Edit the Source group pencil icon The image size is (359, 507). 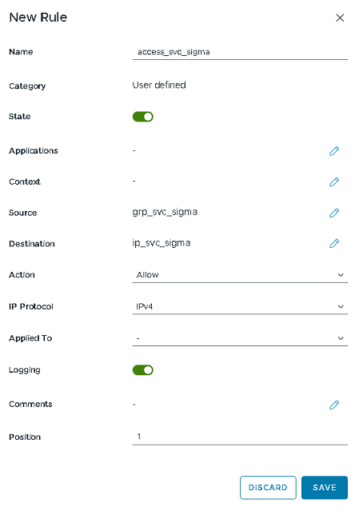pos(334,213)
